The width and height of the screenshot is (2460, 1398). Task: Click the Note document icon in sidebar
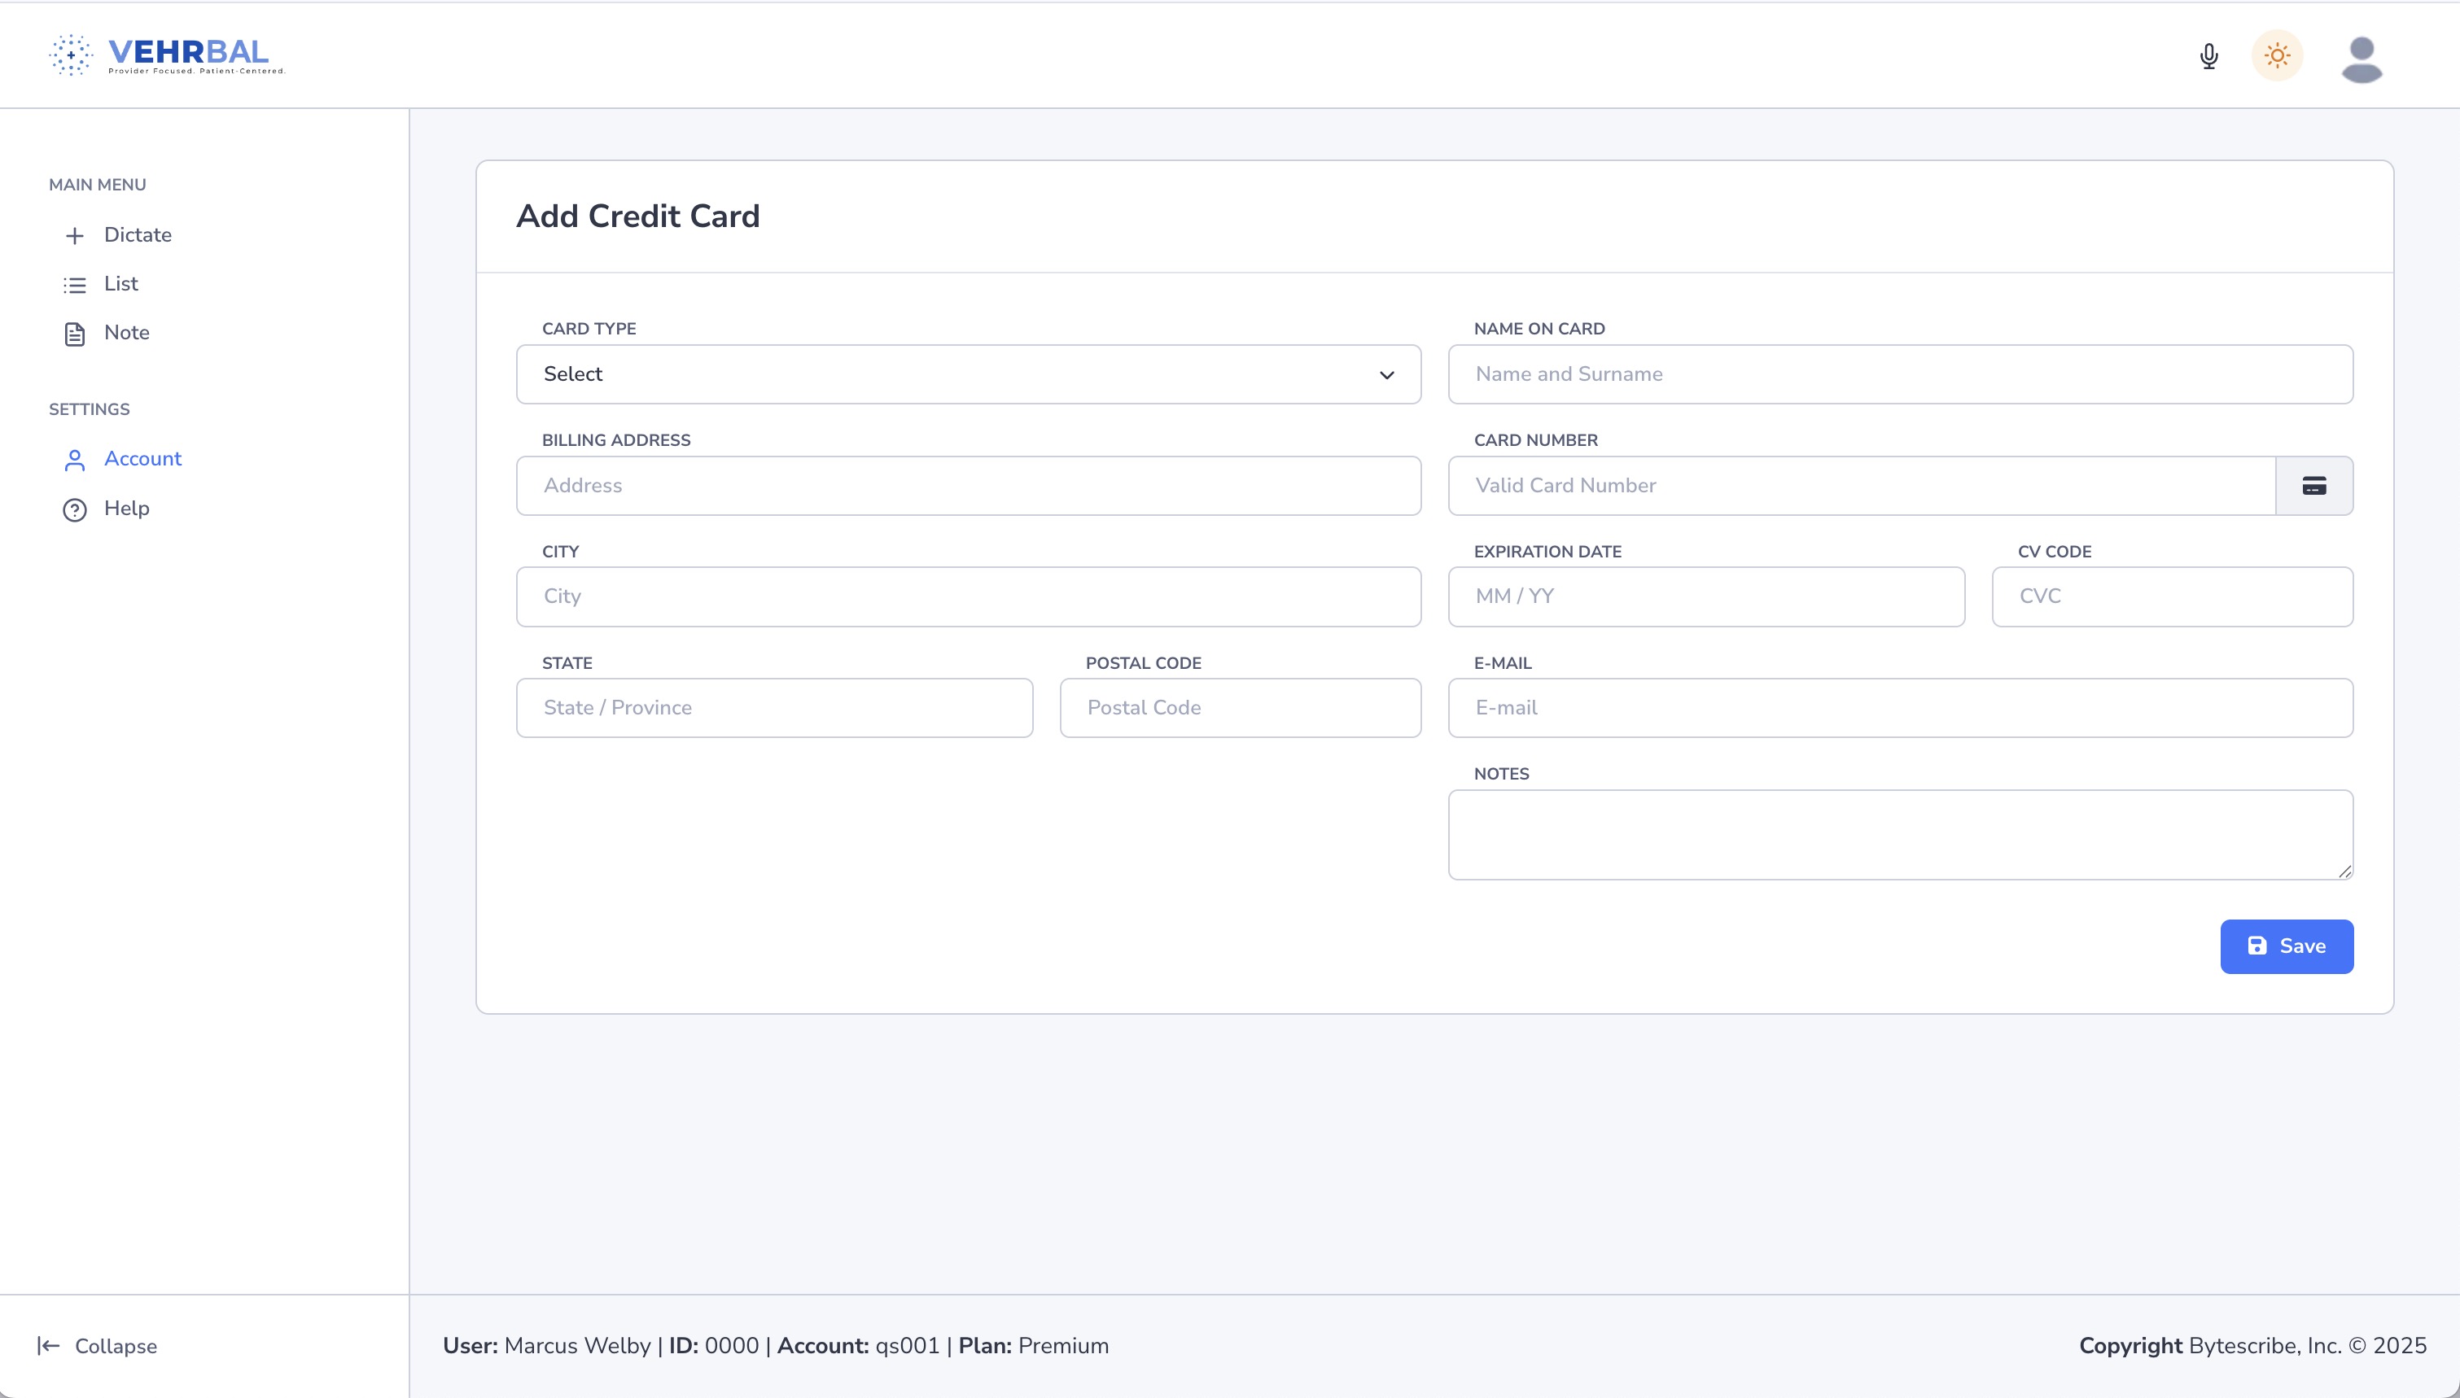[x=75, y=333]
